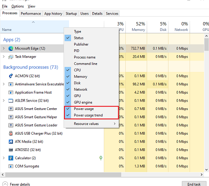Enable the Type column in context menu
209x186 pixels.
tap(91, 31)
